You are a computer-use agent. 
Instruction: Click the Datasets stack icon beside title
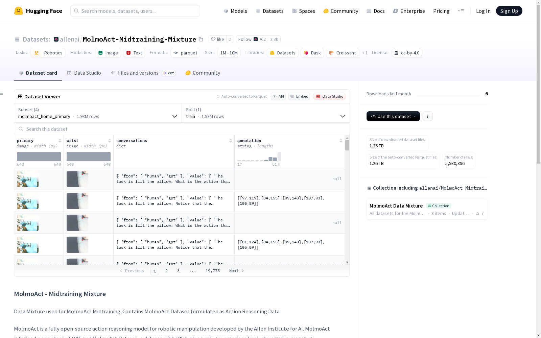[17, 39]
